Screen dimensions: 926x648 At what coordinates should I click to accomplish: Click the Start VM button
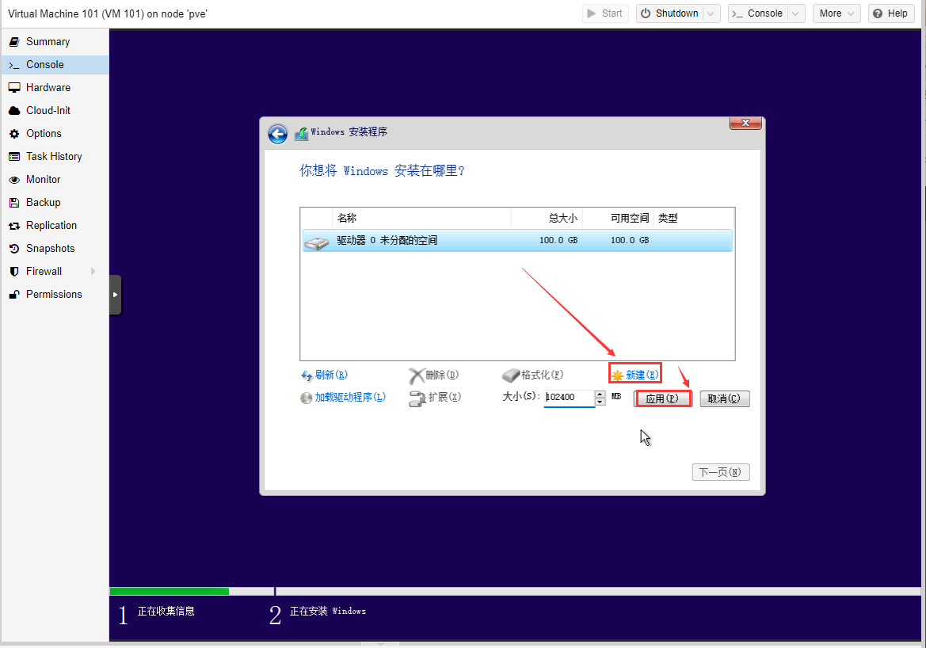[x=605, y=13]
